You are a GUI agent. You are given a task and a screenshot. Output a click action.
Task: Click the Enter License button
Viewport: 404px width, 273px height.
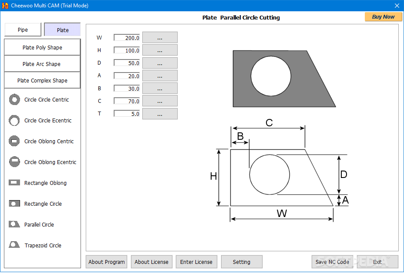[x=196, y=262]
